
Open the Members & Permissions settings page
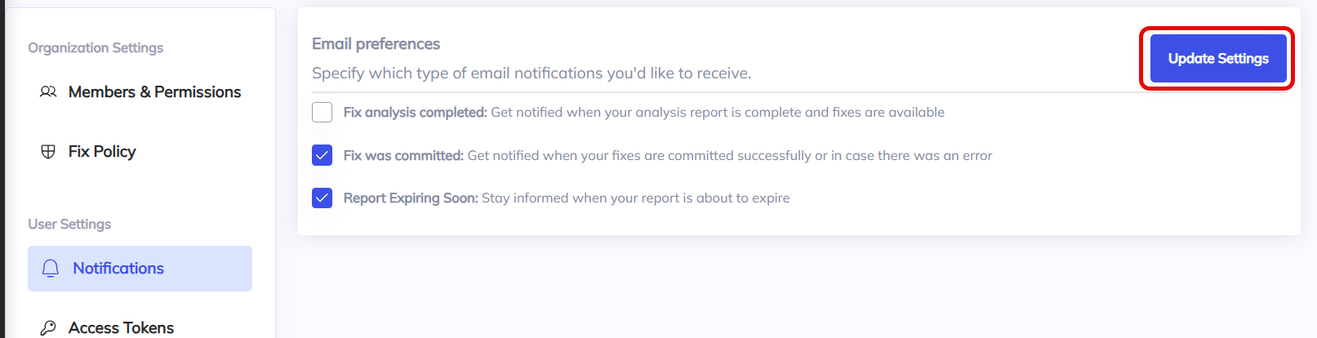tap(154, 92)
